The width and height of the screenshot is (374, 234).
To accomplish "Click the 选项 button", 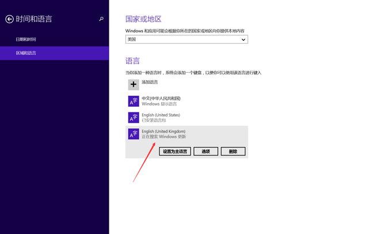I will (205, 152).
